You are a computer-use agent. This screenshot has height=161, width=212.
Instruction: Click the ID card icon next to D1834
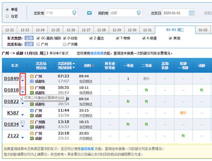click(x=22, y=122)
